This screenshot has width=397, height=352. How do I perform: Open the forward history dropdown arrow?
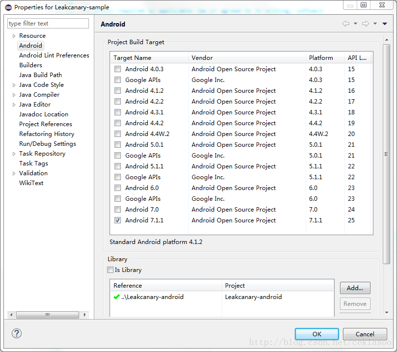pyautogui.click(x=375, y=24)
